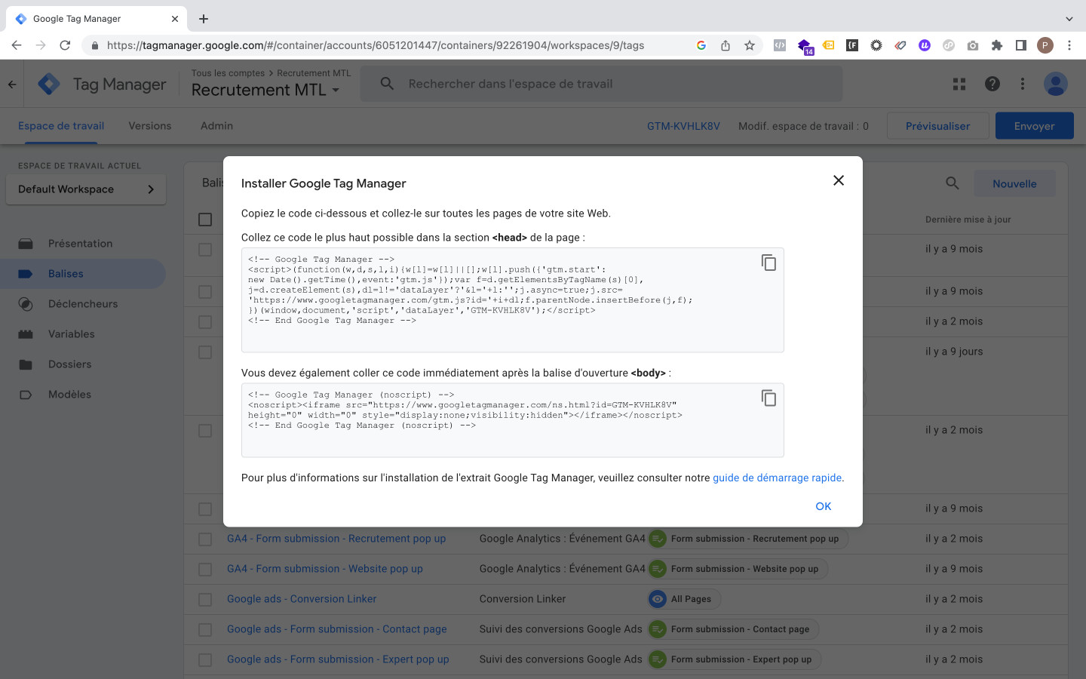Open the guide de démarrage rapide link
The width and height of the screenshot is (1086, 679).
tap(777, 478)
